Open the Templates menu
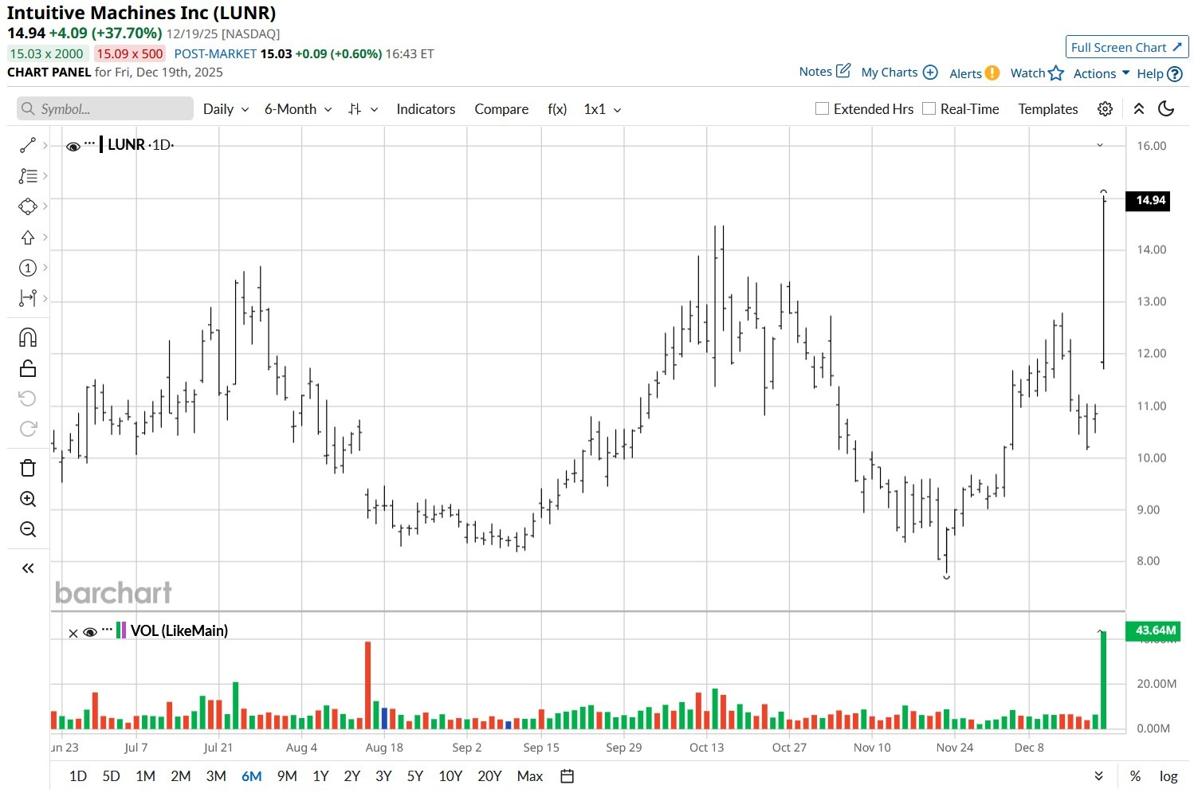This screenshot has width=1194, height=797. (x=1048, y=109)
